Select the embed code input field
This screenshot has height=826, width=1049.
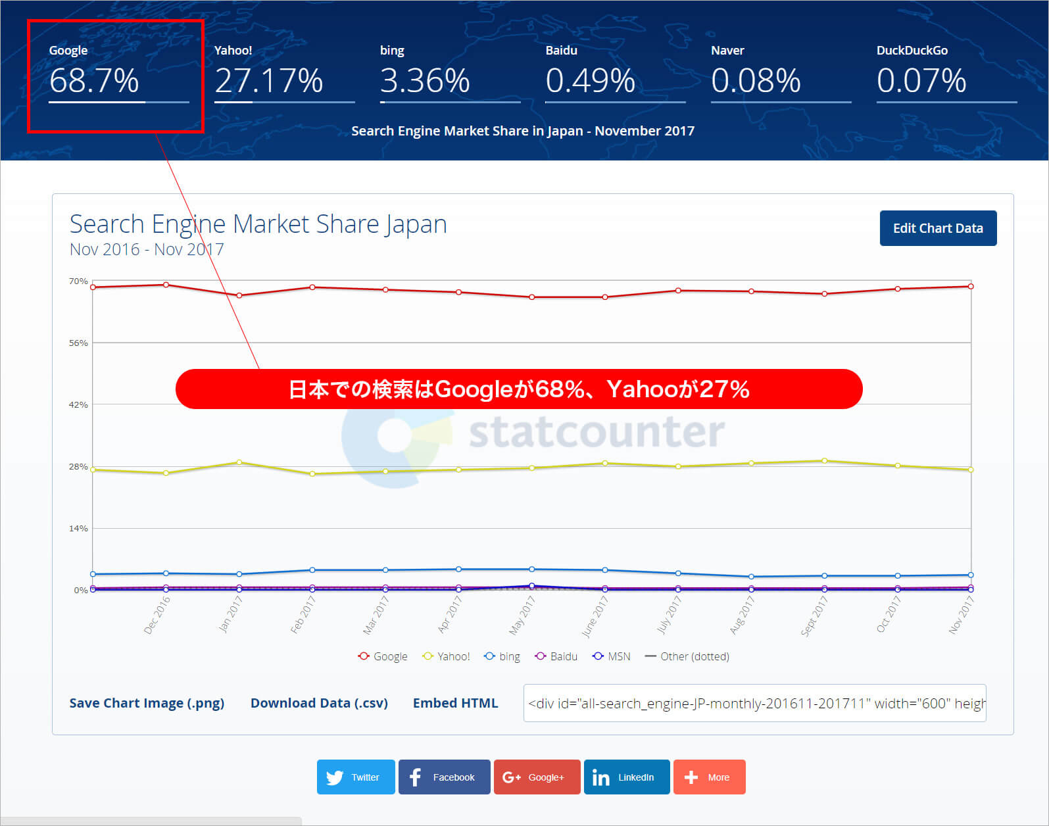pos(754,703)
